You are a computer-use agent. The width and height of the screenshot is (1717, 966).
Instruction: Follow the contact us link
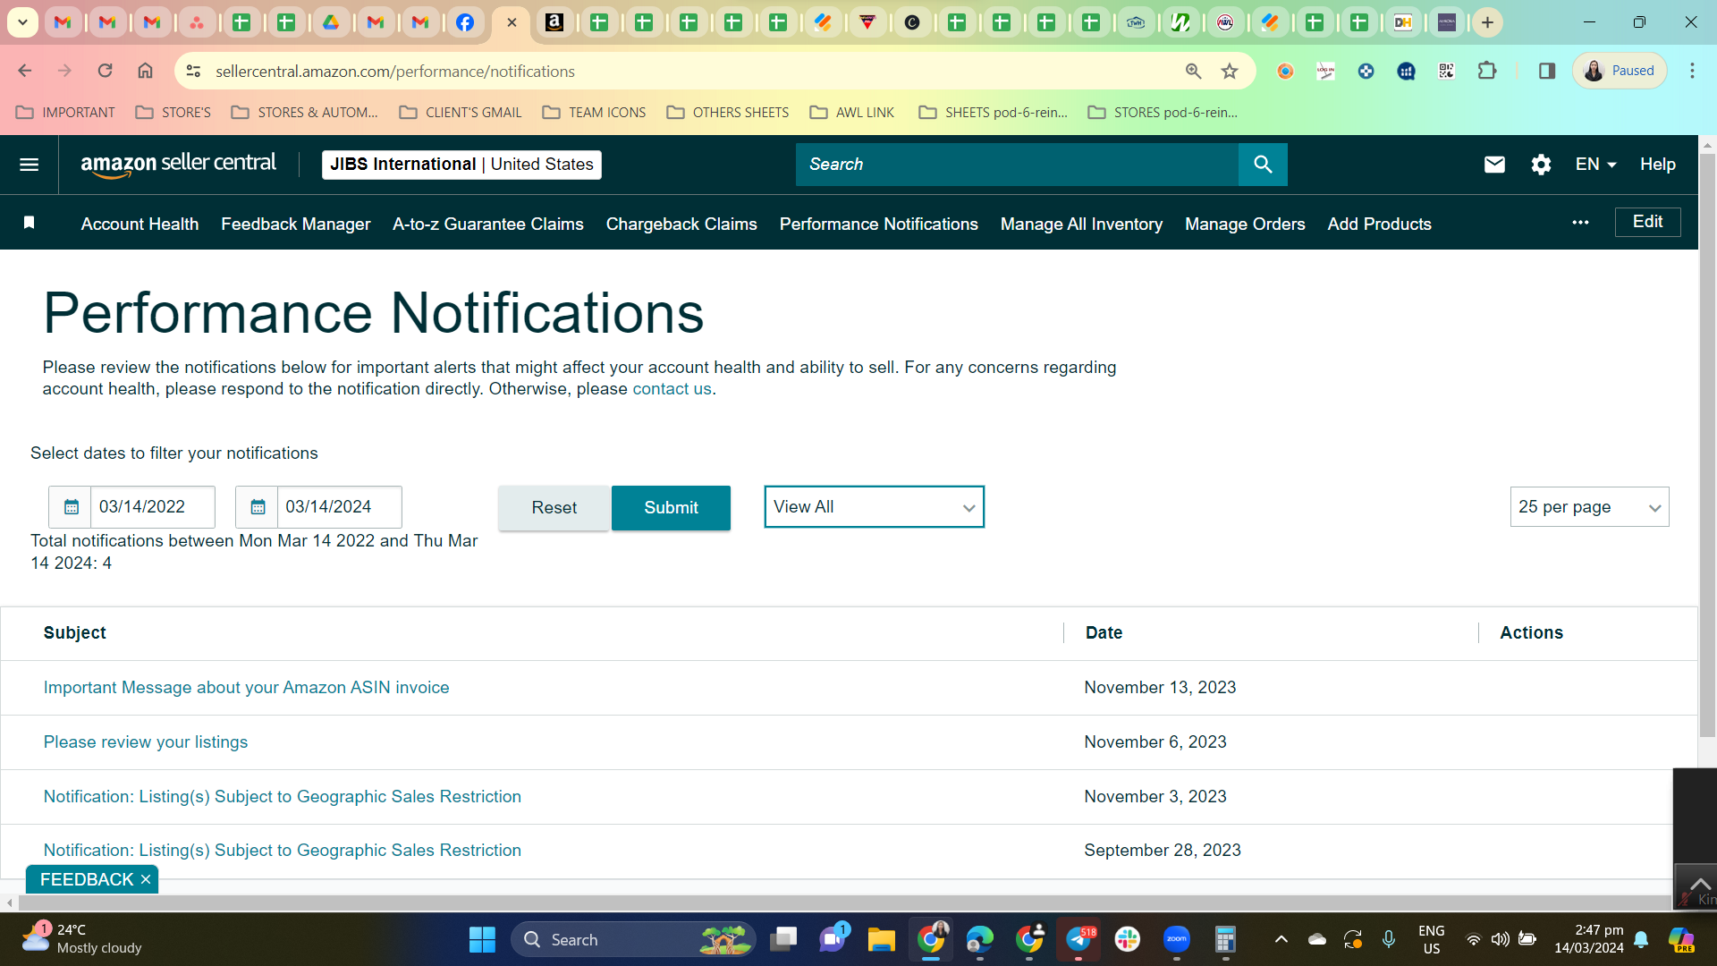[672, 389]
